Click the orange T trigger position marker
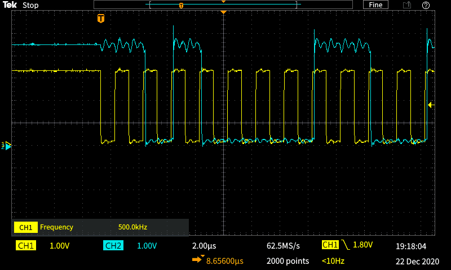This screenshot has height=270, width=451. (101, 19)
